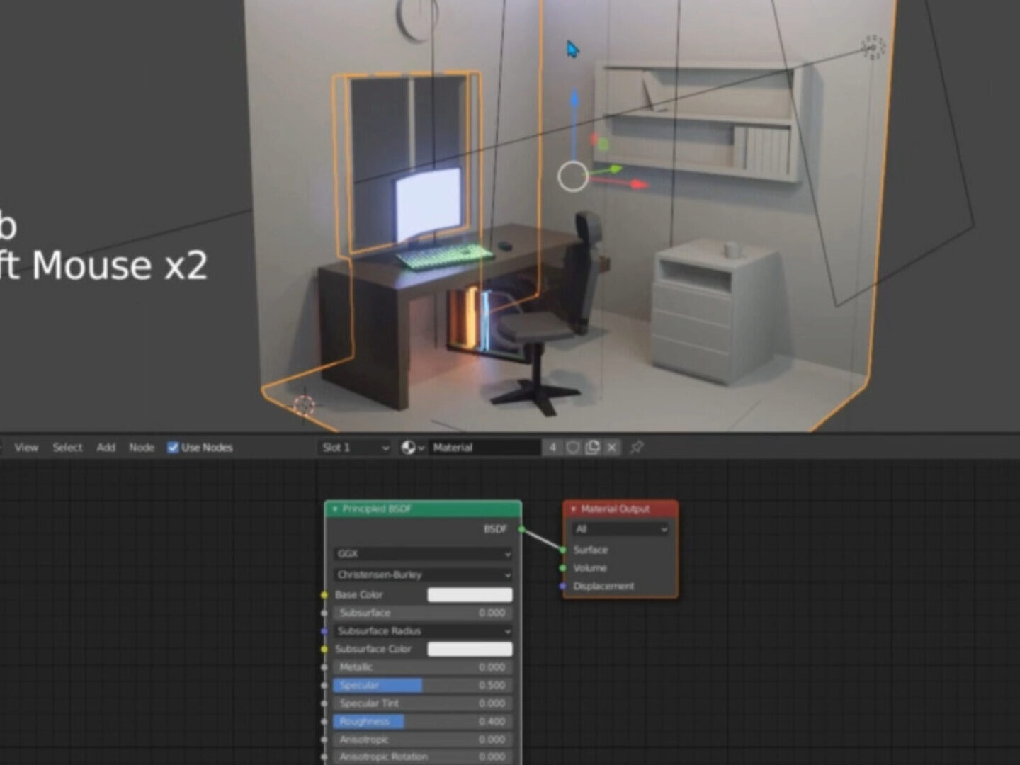This screenshot has height=765, width=1020.
Task: Unlink the material with the X icon
Action: pyautogui.click(x=612, y=448)
